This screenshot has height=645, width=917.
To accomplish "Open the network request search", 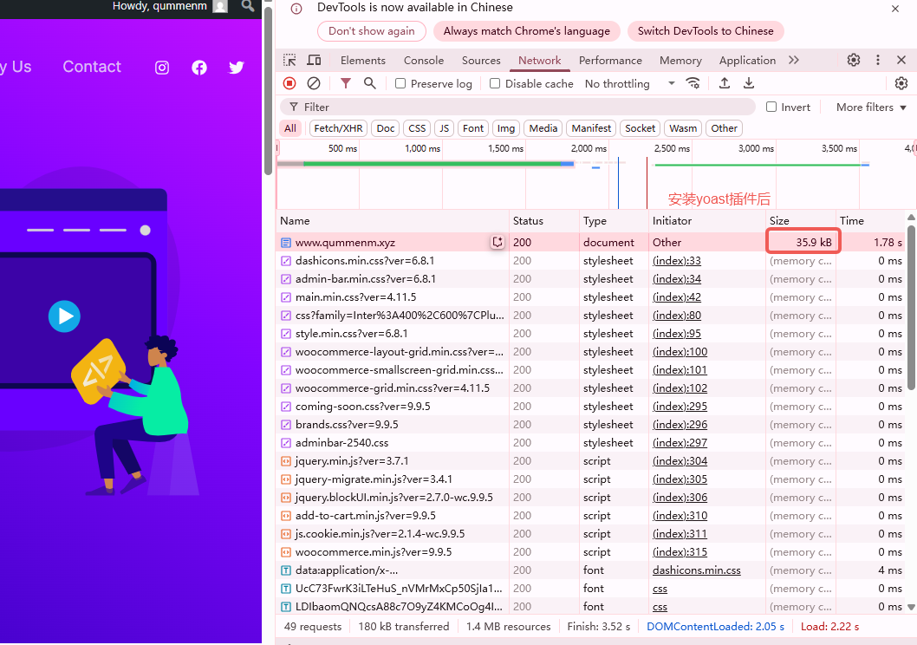I will pyautogui.click(x=367, y=83).
